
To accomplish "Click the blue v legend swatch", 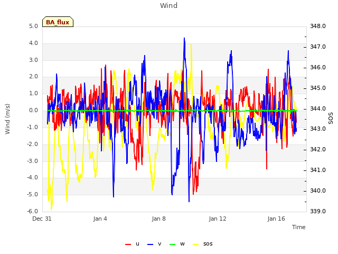I will coord(150,244).
